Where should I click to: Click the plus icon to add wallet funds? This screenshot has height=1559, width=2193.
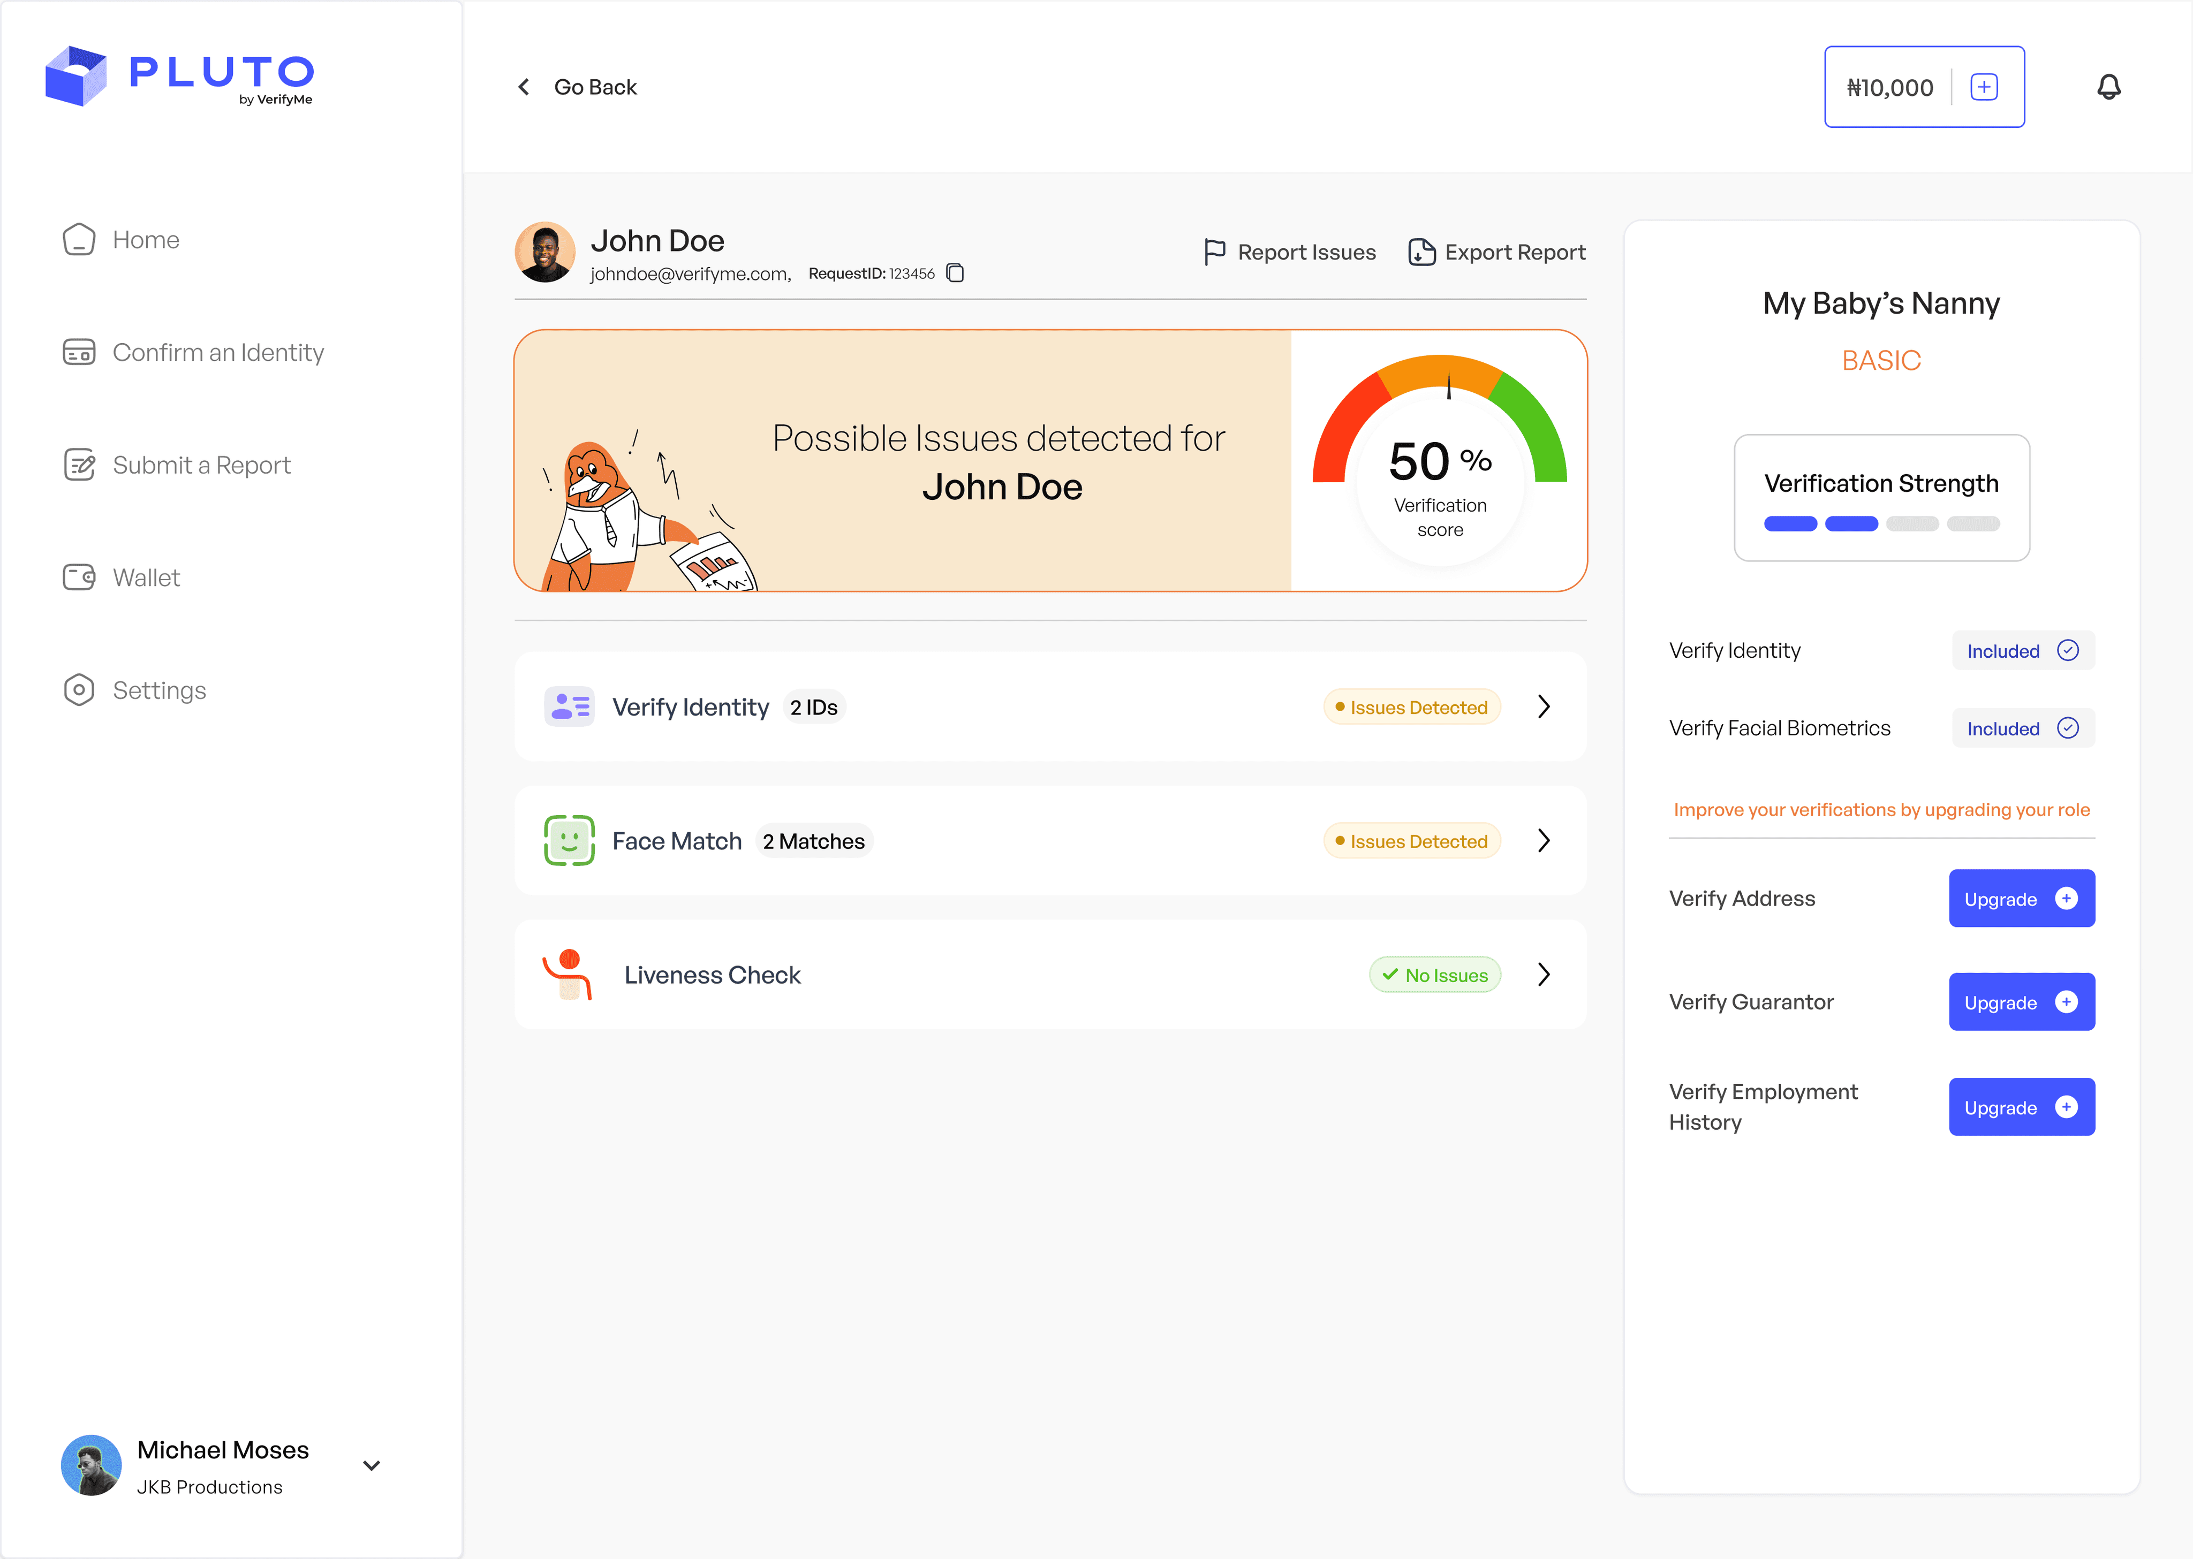[x=1984, y=87]
